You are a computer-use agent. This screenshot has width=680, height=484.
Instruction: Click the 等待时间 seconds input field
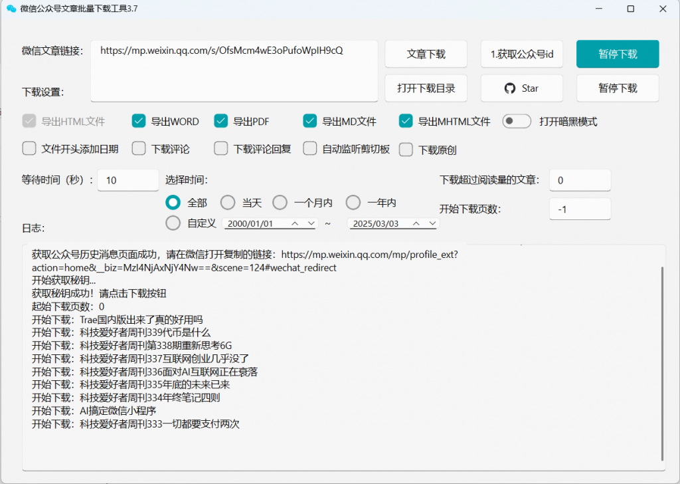tap(128, 180)
